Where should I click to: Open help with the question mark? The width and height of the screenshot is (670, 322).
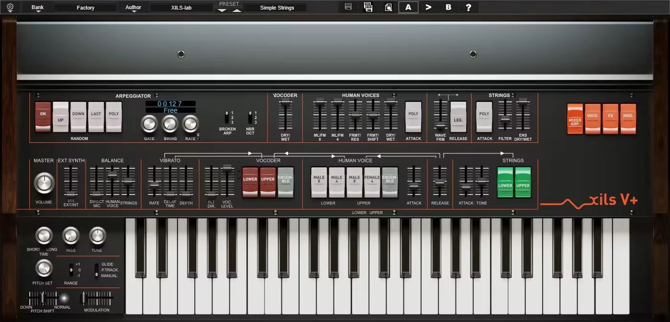tap(469, 7)
